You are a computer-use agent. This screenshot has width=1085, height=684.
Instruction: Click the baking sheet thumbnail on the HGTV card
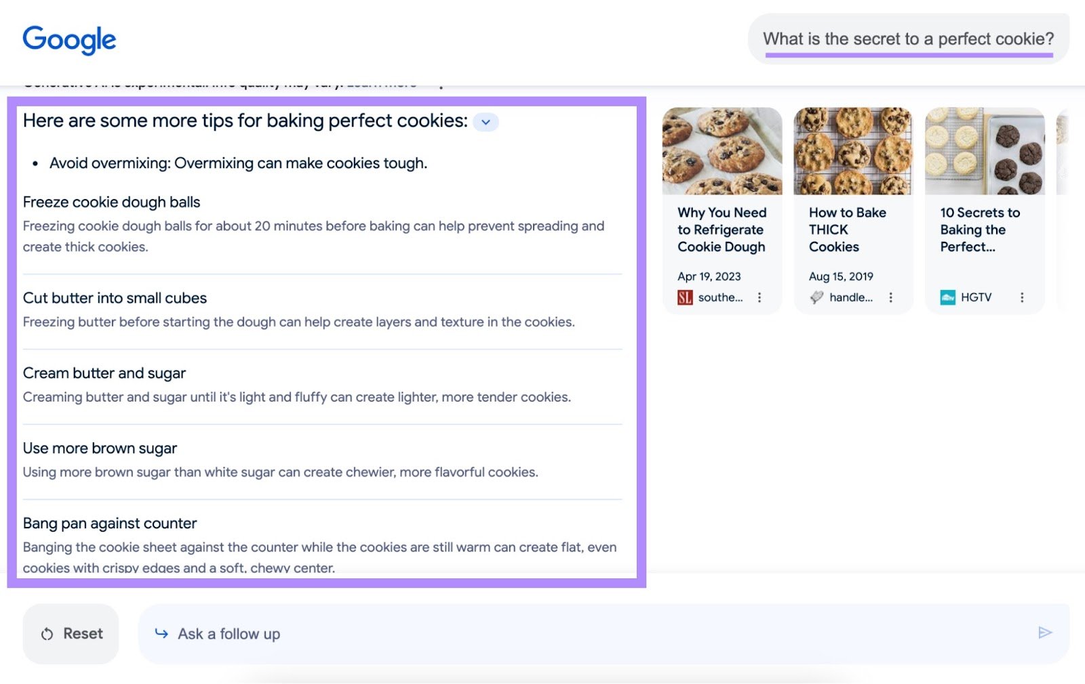coord(984,151)
